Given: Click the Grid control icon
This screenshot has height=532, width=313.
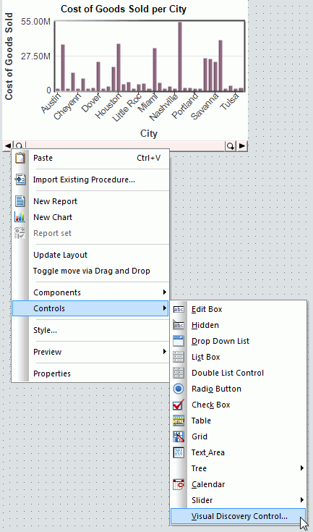Looking at the screenshot, I should tap(179, 436).
